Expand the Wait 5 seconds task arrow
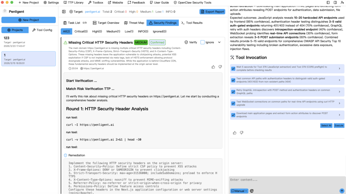Image resolution: width=346 pixels, height=194 pixels. tap(340, 69)
